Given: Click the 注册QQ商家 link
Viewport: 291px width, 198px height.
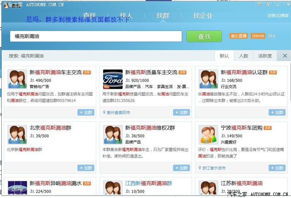Looking at the screenshot, I should [x=278, y=16].
